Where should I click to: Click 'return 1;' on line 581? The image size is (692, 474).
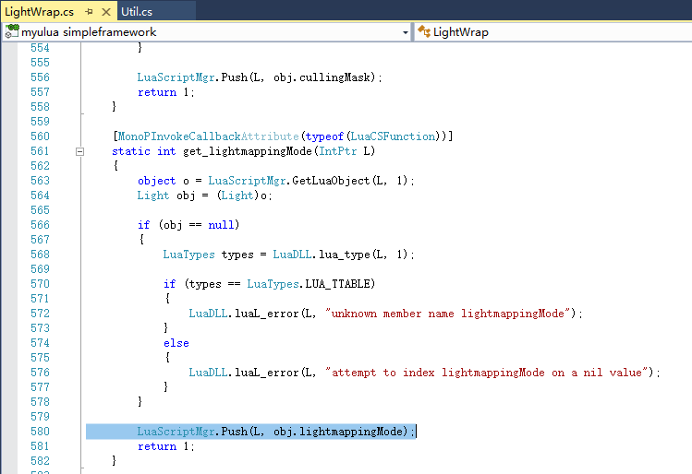pos(166,446)
